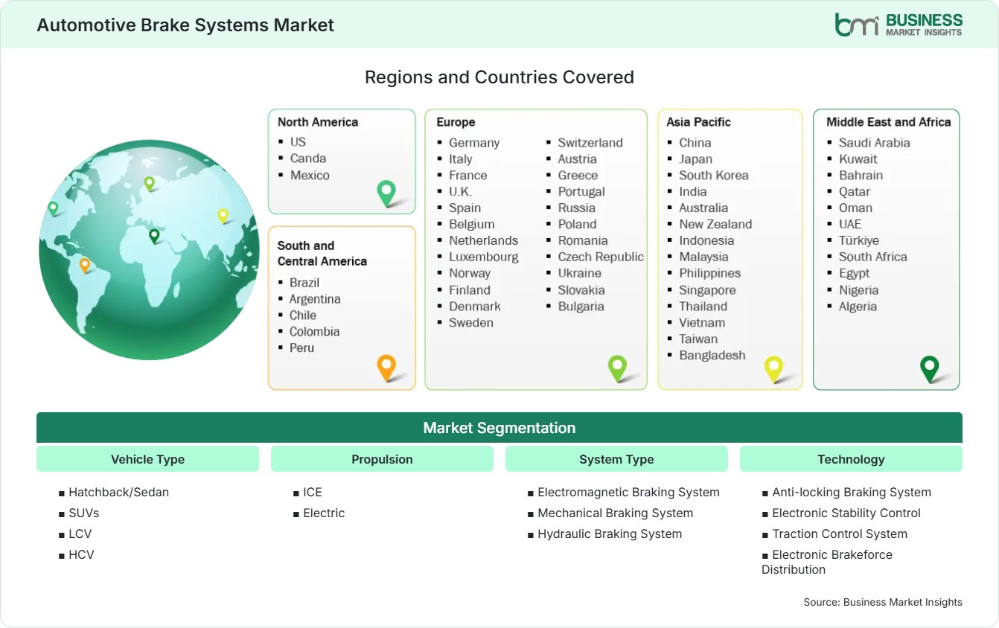This screenshot has height=628, width=999.
Task: Click the Business Market Insights logo
Action: point(899,25)
